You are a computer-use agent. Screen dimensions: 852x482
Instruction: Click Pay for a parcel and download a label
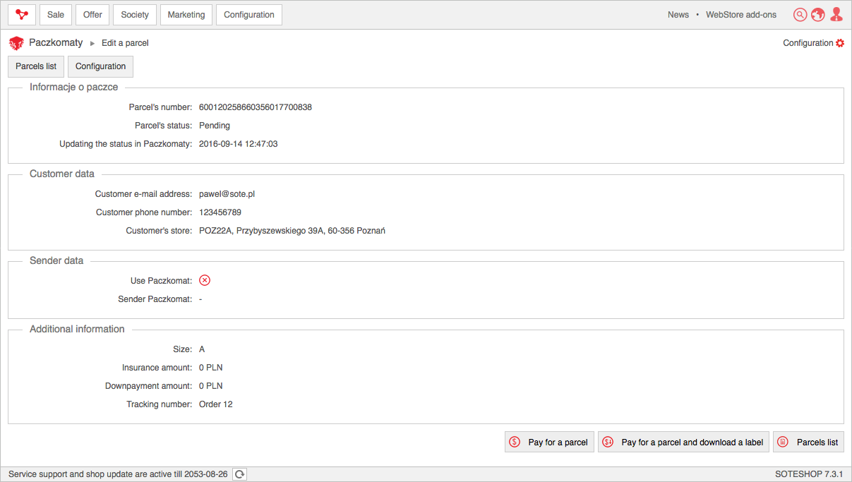(683, 442)
